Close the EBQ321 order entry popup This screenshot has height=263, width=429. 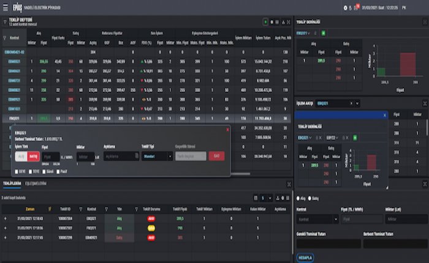click(227, 130)
